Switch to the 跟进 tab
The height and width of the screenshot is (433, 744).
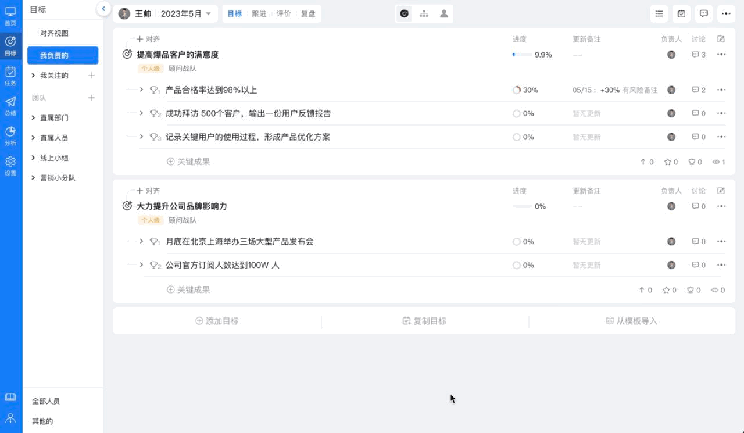pos(259,14)
